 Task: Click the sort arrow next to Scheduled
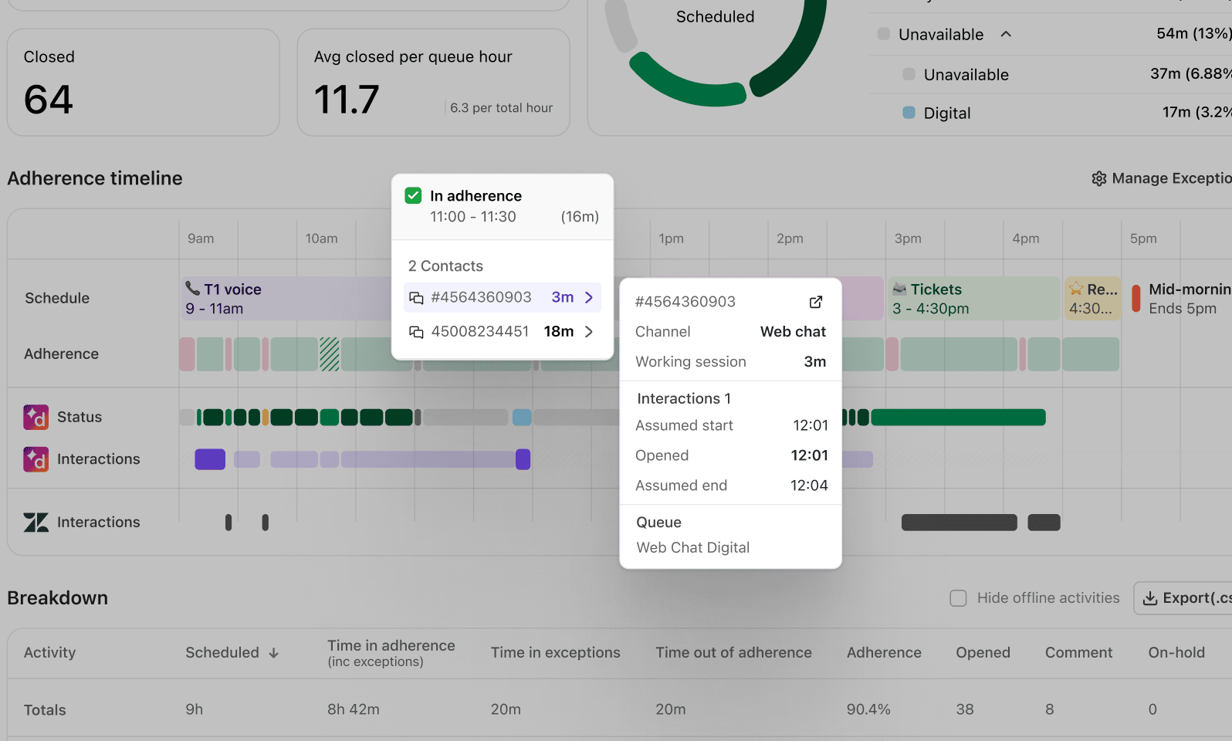pyautogui.click(x=274, y=653)
